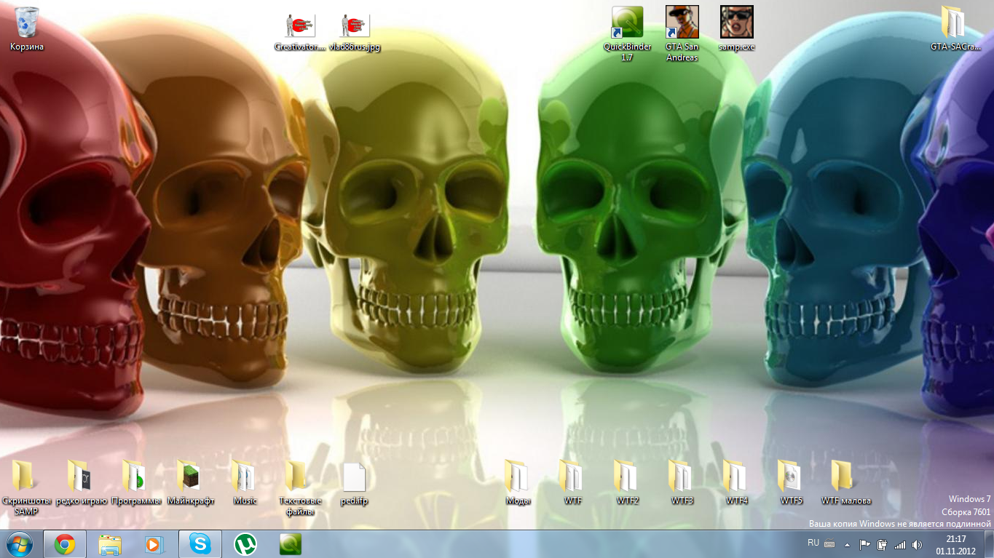Select the WTF малова folder

845,483
